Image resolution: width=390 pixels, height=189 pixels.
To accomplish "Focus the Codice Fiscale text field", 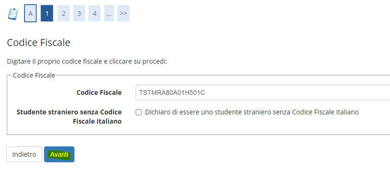I will [x=263, y=93].
